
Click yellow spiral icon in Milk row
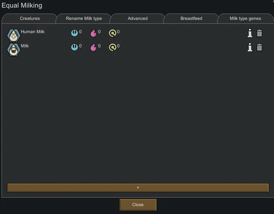coord(112,47)
